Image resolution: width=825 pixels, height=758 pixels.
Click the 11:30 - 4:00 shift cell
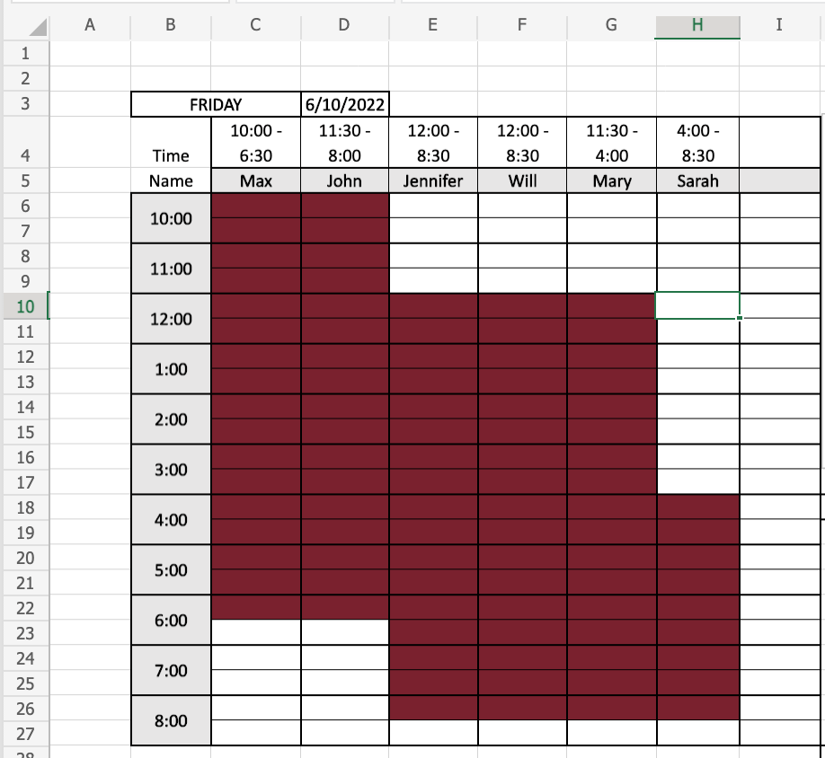coord(611,143)
